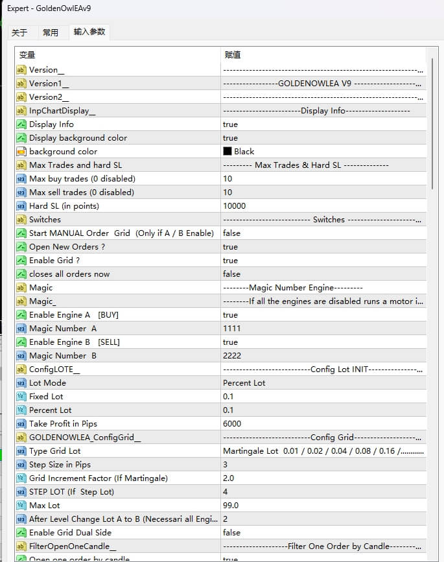Select the Magic_ row label
The image size is (444, 562).
click(x=42, y=301)
